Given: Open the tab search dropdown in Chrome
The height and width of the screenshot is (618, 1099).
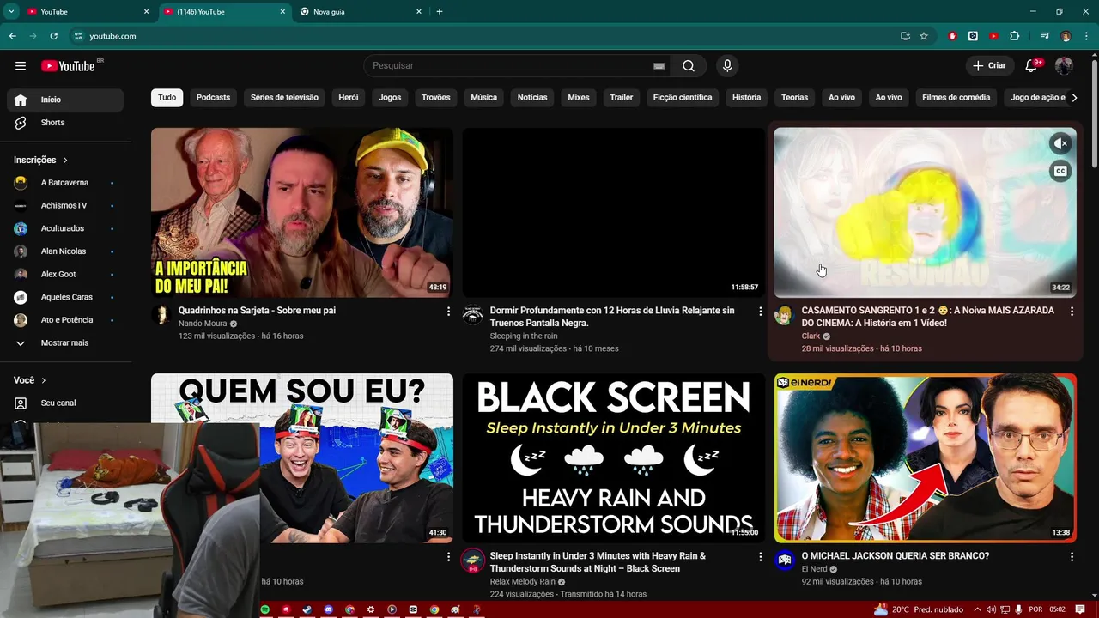Looking at the screenshot, I should [x=11, y=12].
